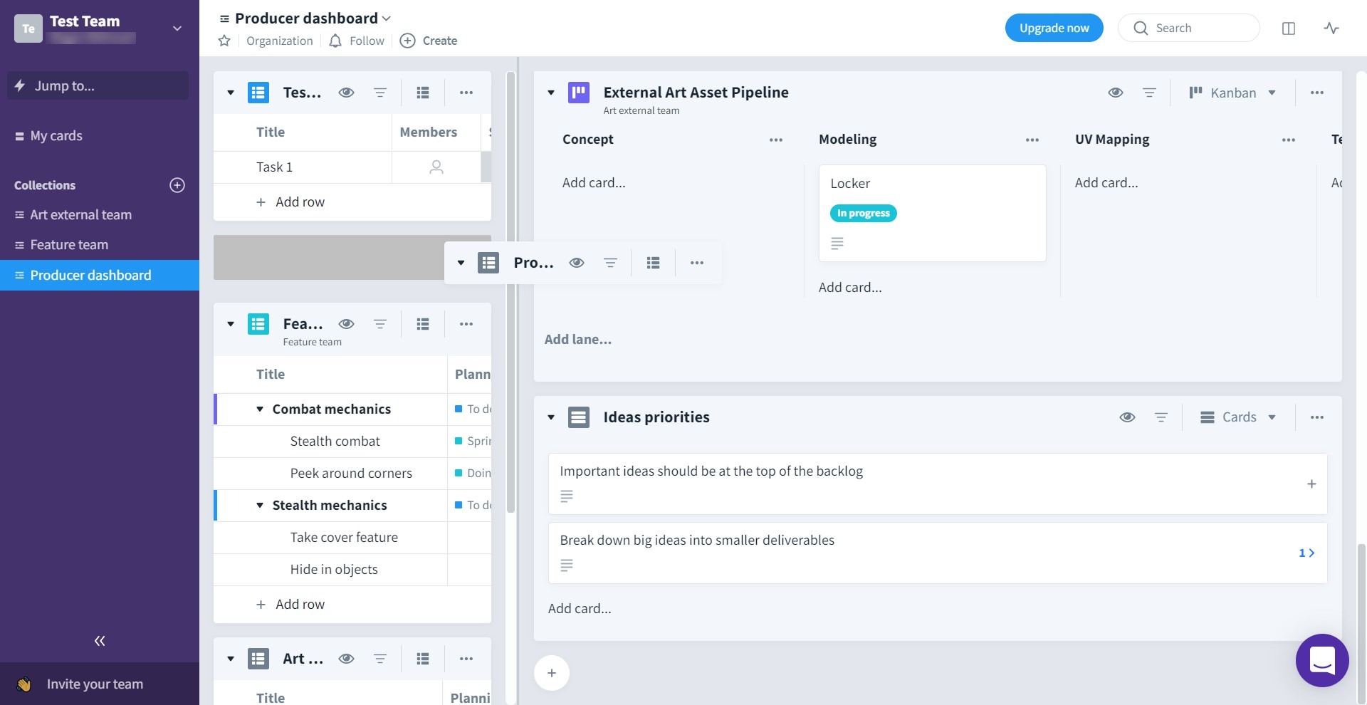Add row in Tes... board
The image size is (1367, 705).
291,202
